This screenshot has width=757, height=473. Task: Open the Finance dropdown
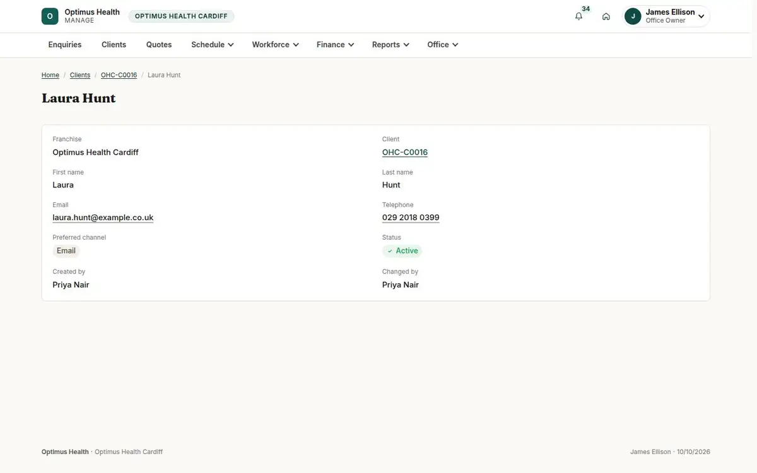pyautogui.click(x=335, y=45)
